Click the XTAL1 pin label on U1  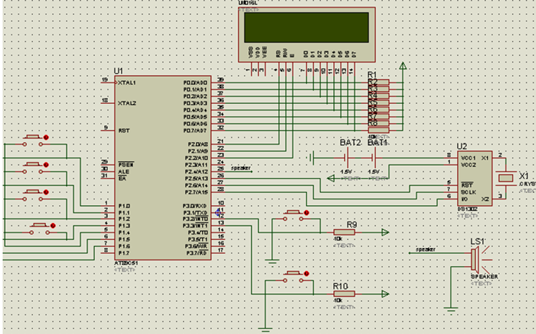(x=127, y=83)
